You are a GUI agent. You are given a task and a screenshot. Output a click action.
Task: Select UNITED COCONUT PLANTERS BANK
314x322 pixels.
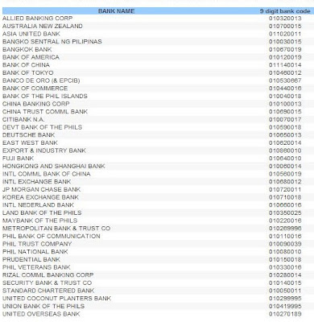tap(56, 299)
